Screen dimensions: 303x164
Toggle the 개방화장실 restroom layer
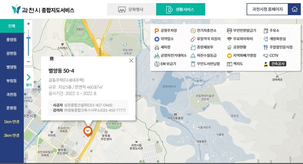[275, 39]
